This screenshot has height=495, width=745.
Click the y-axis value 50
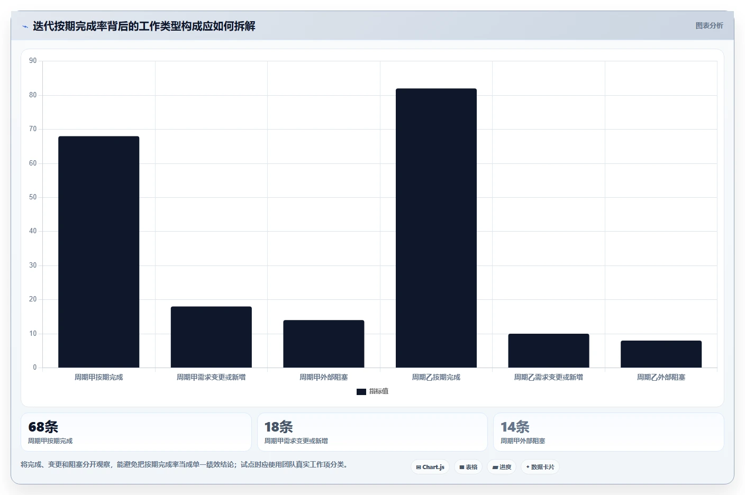pyautogui.click(x=33, y=197)
